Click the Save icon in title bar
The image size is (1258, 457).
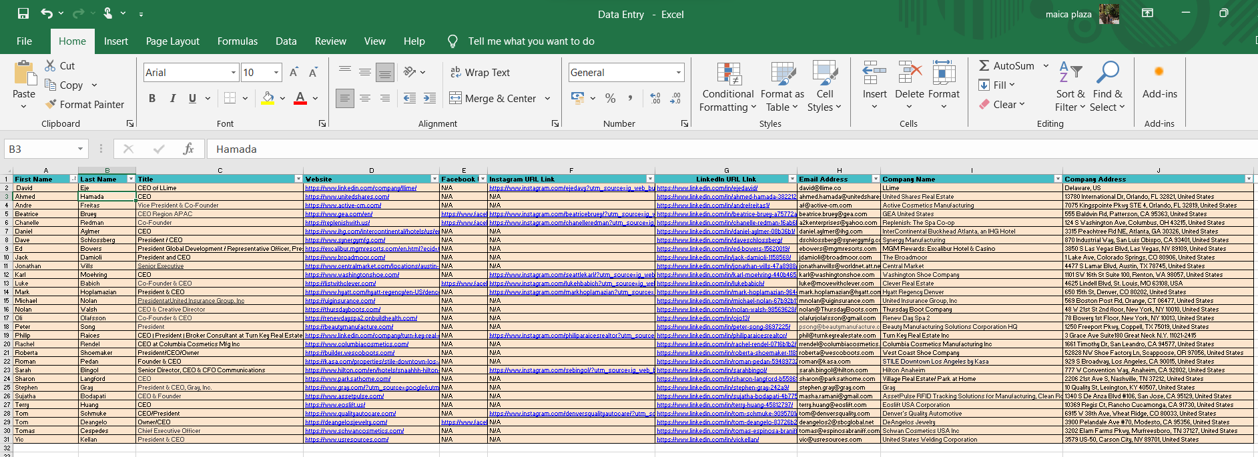(x=23, y=13)
